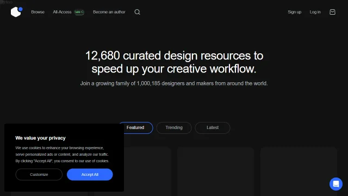Switch to the Latest tab
The image size is (348, 196).
(x=213, y=128)
